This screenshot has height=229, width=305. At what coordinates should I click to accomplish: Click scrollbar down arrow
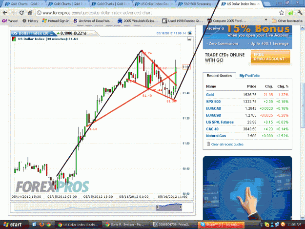click(x=303, y=217)
